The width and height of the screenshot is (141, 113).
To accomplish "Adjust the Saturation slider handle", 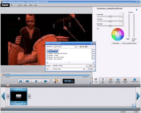I will point(110,26).
